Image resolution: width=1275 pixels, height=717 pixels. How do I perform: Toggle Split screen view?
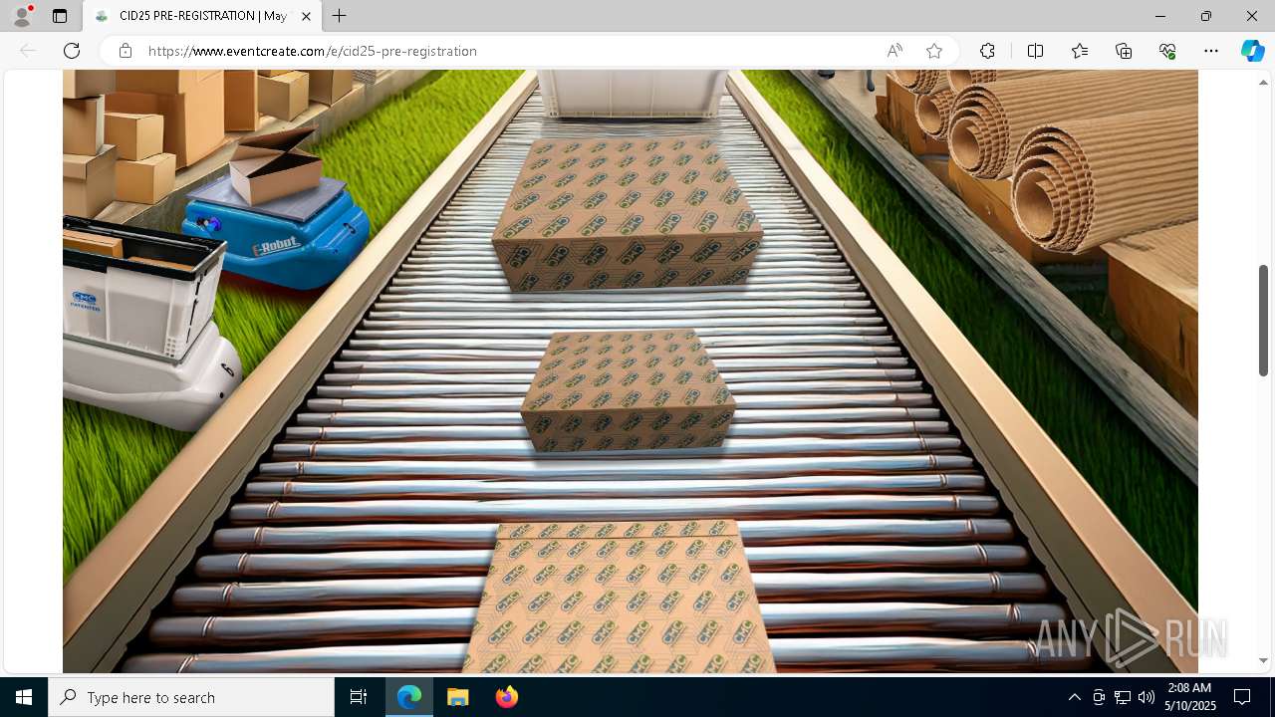[x=1035, y=51]
